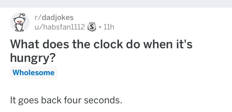
Task: Click the word 'hungry?' in the title
Action: point(33,58)
